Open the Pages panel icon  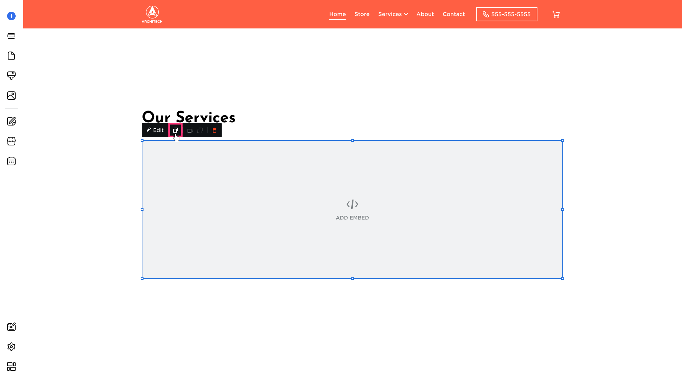tap(11, 56)
